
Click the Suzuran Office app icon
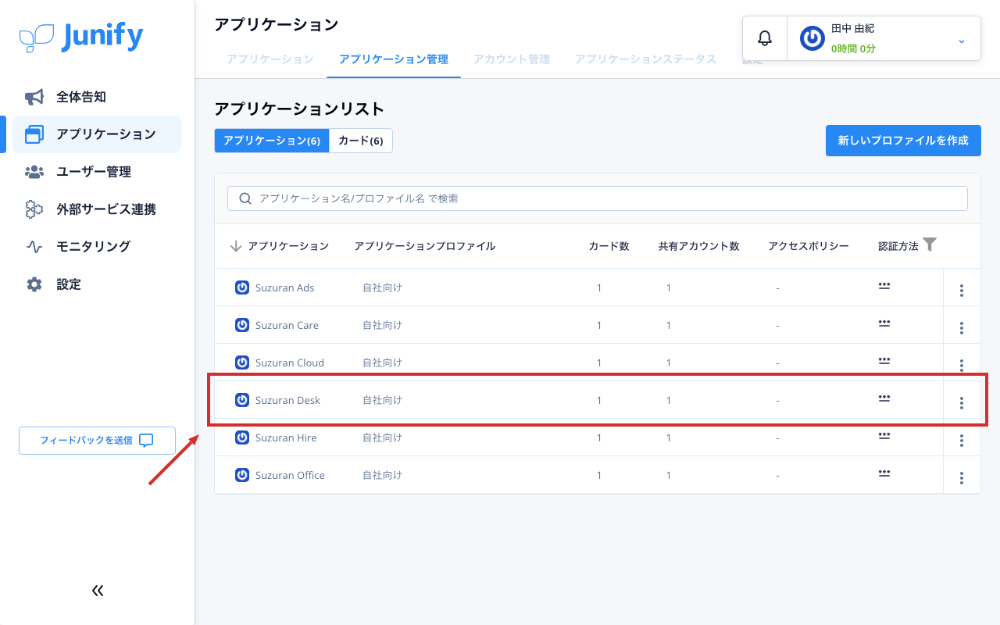242,475
